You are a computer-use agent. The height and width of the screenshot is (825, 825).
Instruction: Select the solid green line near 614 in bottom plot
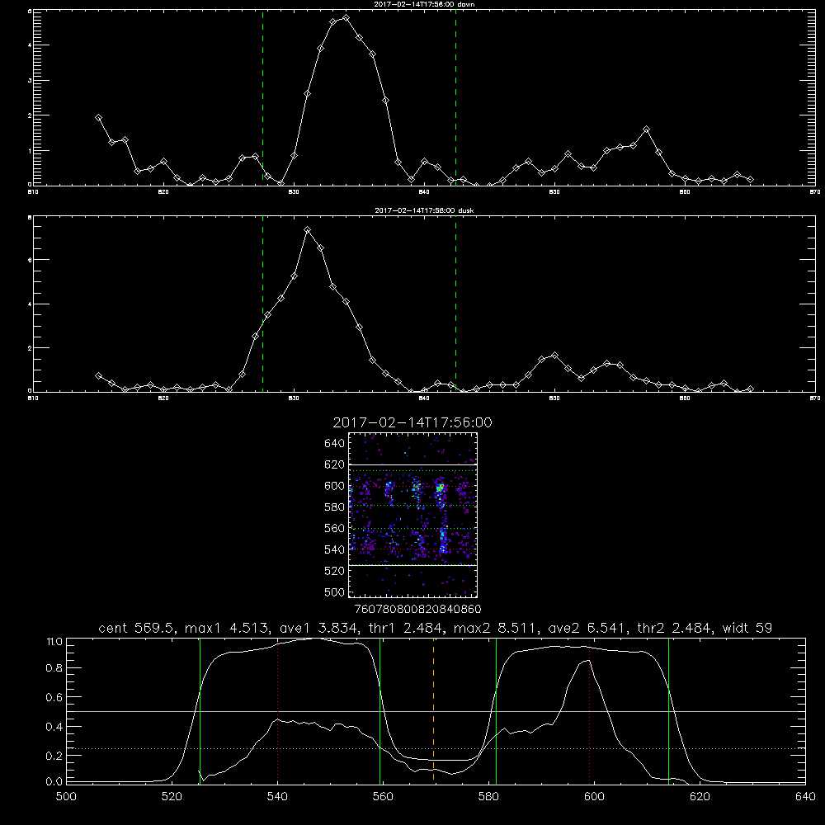point(669,710)
